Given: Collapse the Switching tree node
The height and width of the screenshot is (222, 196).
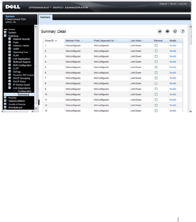Looking at the screenshot, I should pyautogui.click(x=5, y=36).
